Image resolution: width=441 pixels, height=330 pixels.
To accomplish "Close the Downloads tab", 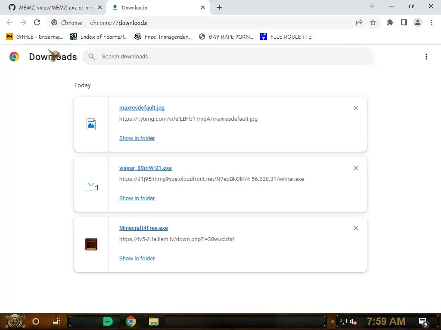I will click(203, 8).
